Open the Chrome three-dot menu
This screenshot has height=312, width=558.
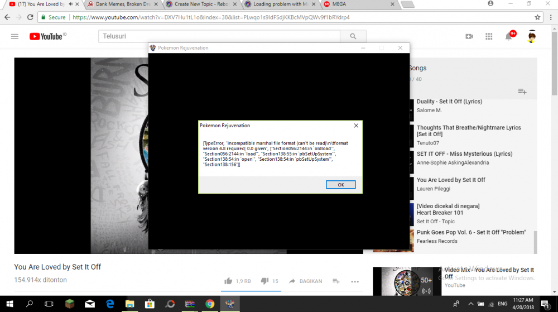(551, 17)
